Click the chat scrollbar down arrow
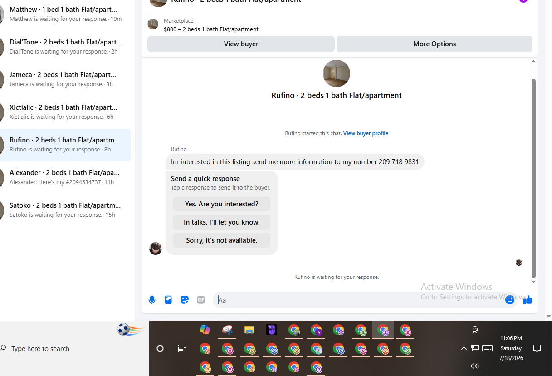This screenshot has width=552, height=376. [x=534, y=282]
